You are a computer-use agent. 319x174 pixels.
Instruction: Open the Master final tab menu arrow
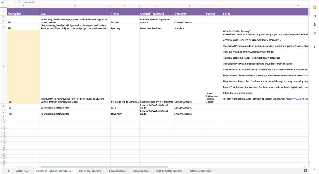coord(30,171)
